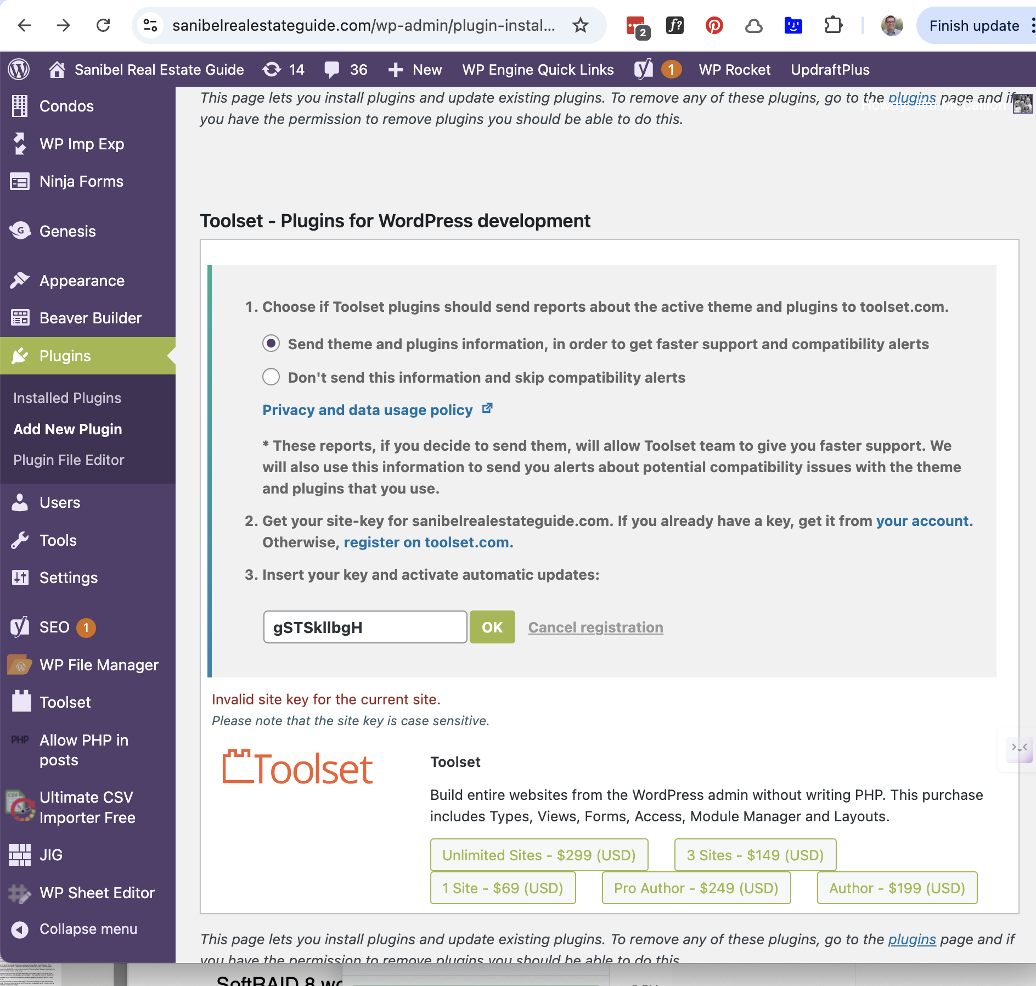Click into the site key input field
Screen dimensions: 1036x986
pos(365,627)
